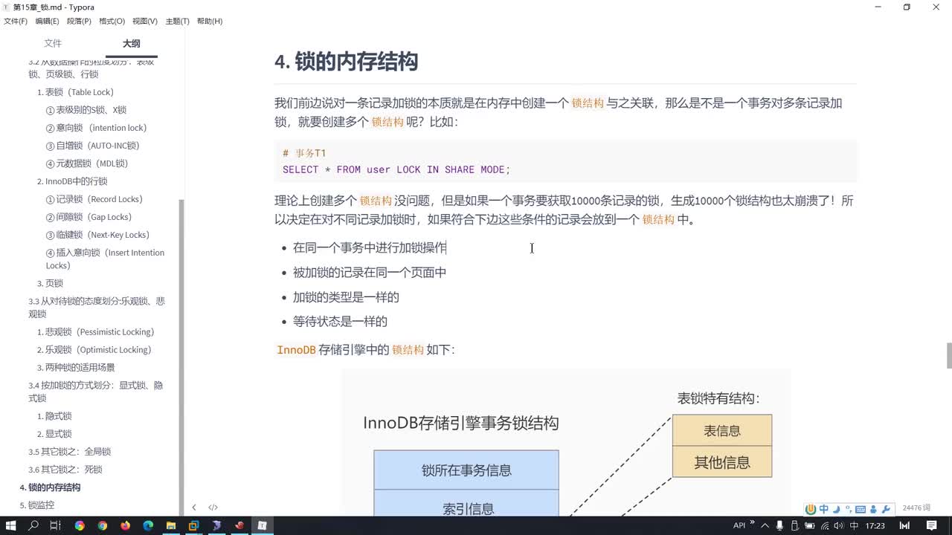952x535 pixels.
Task: Jump to outline 4. 锁的内存结构
Action: [x=50, y=487]
